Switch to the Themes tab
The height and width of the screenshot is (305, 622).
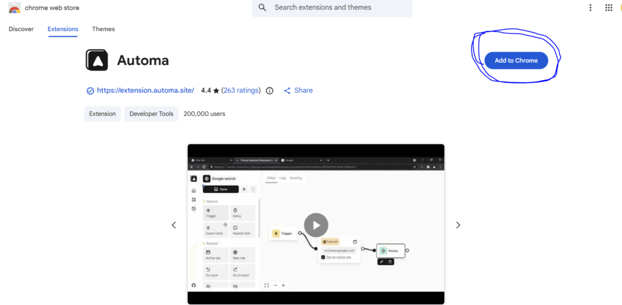[103, 29]
